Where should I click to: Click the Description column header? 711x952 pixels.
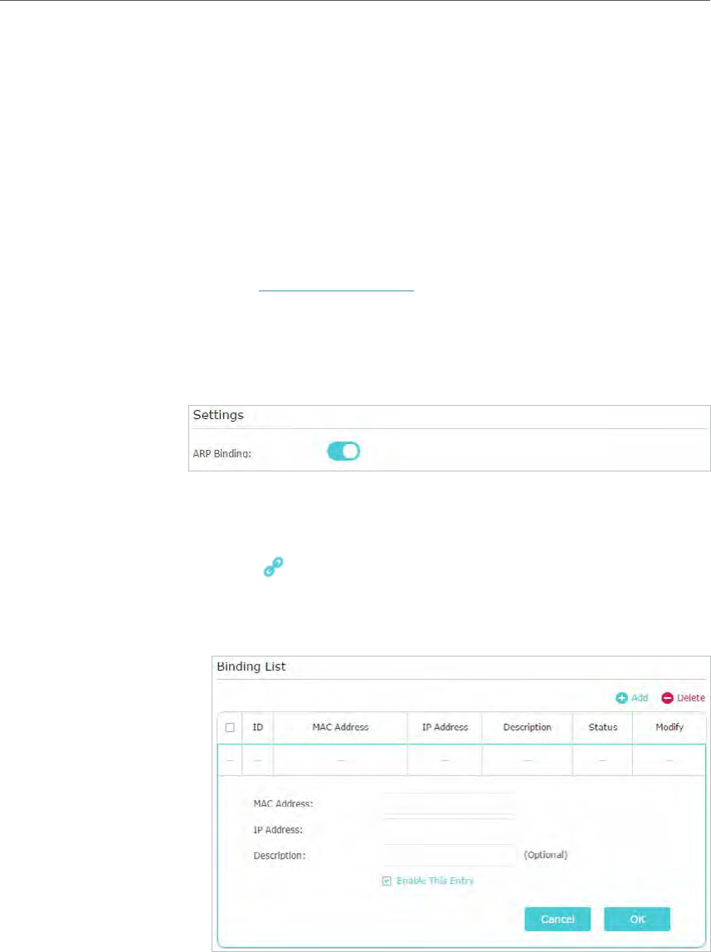click(527, 727)
